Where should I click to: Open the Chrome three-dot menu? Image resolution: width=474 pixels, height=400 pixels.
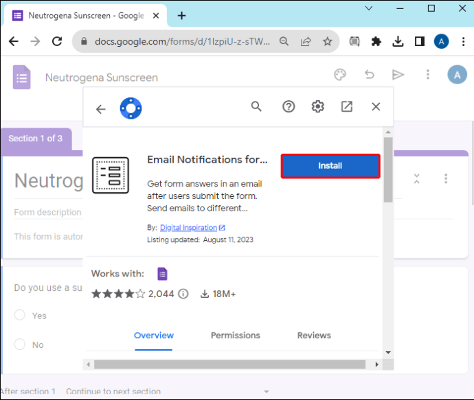pos(463,41)
